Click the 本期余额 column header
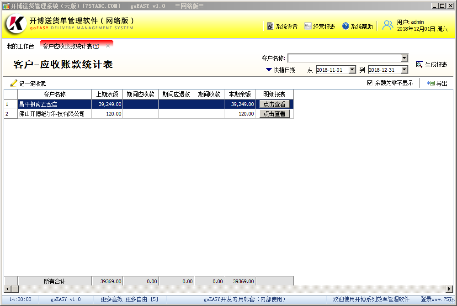The height and width of the screenshot is (306, 457). (x=239, y=94)
